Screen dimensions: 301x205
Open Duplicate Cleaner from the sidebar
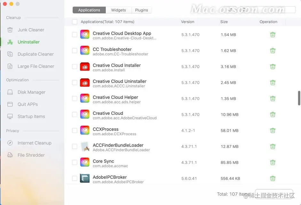click(36, 54)
